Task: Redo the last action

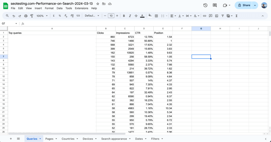Action: click(20, 16)
